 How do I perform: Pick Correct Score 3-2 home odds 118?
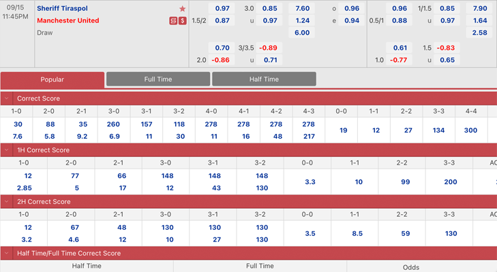[179, 124]
